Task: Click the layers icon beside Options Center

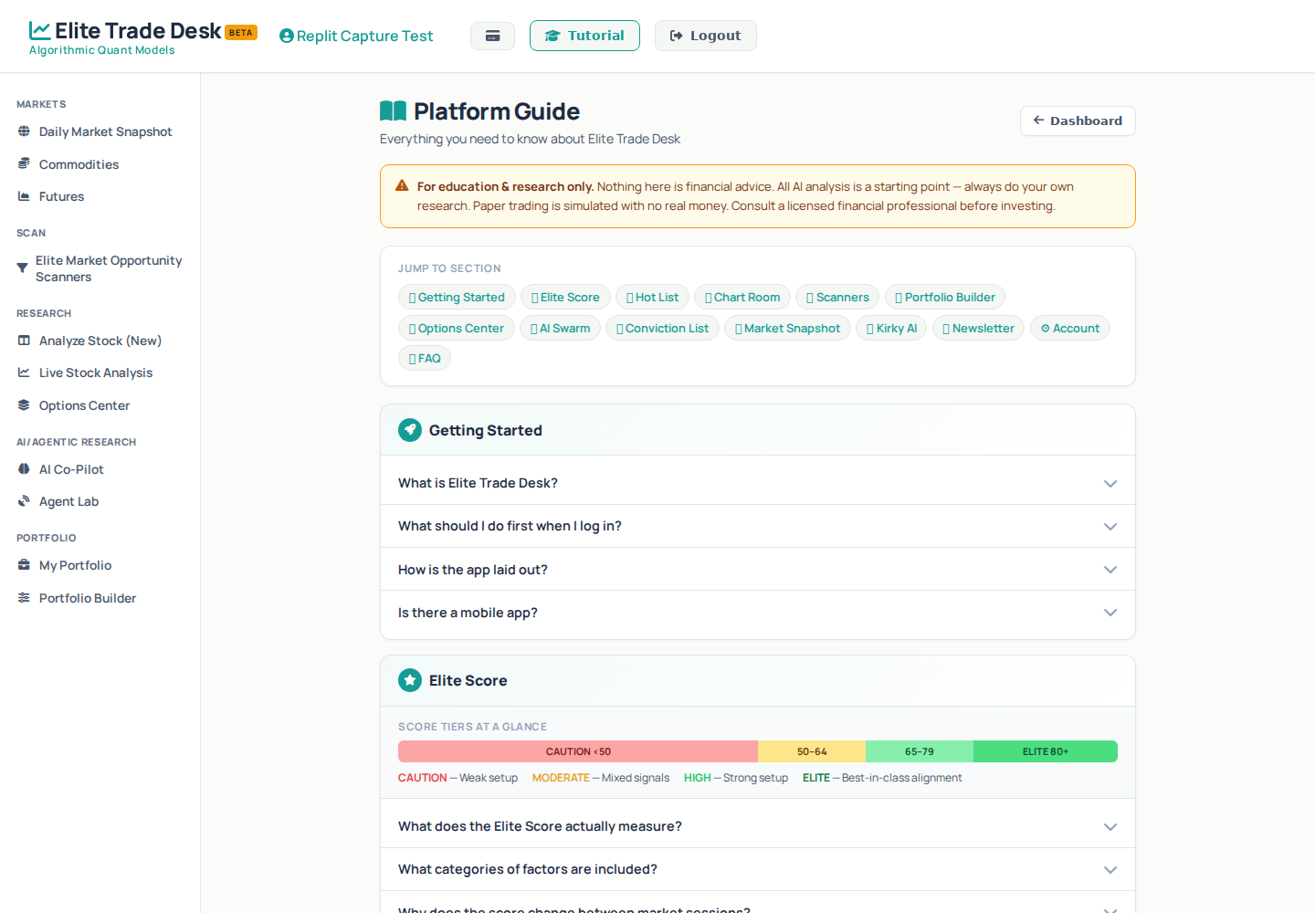Action: (24, 405)
